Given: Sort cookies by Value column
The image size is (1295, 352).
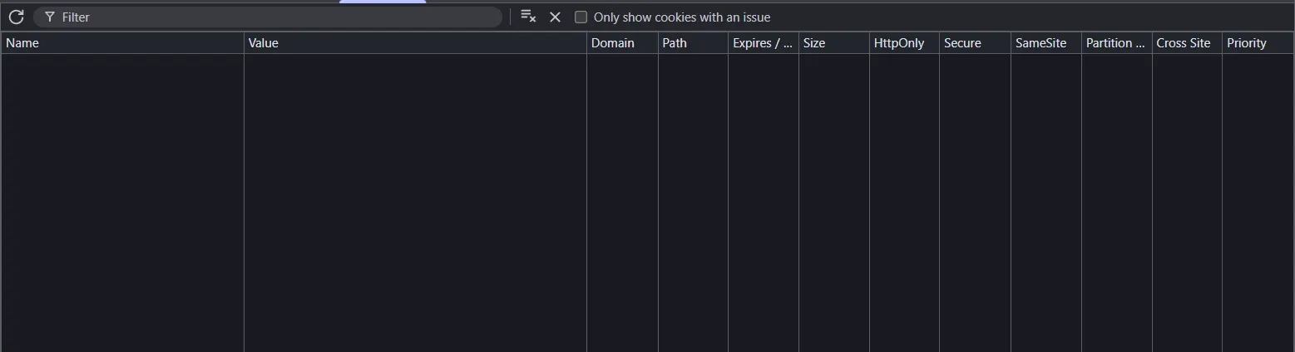Looking at the screenshot, I should point(415,43).
